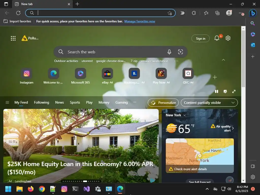Click Check more alert details

[190, 169]
